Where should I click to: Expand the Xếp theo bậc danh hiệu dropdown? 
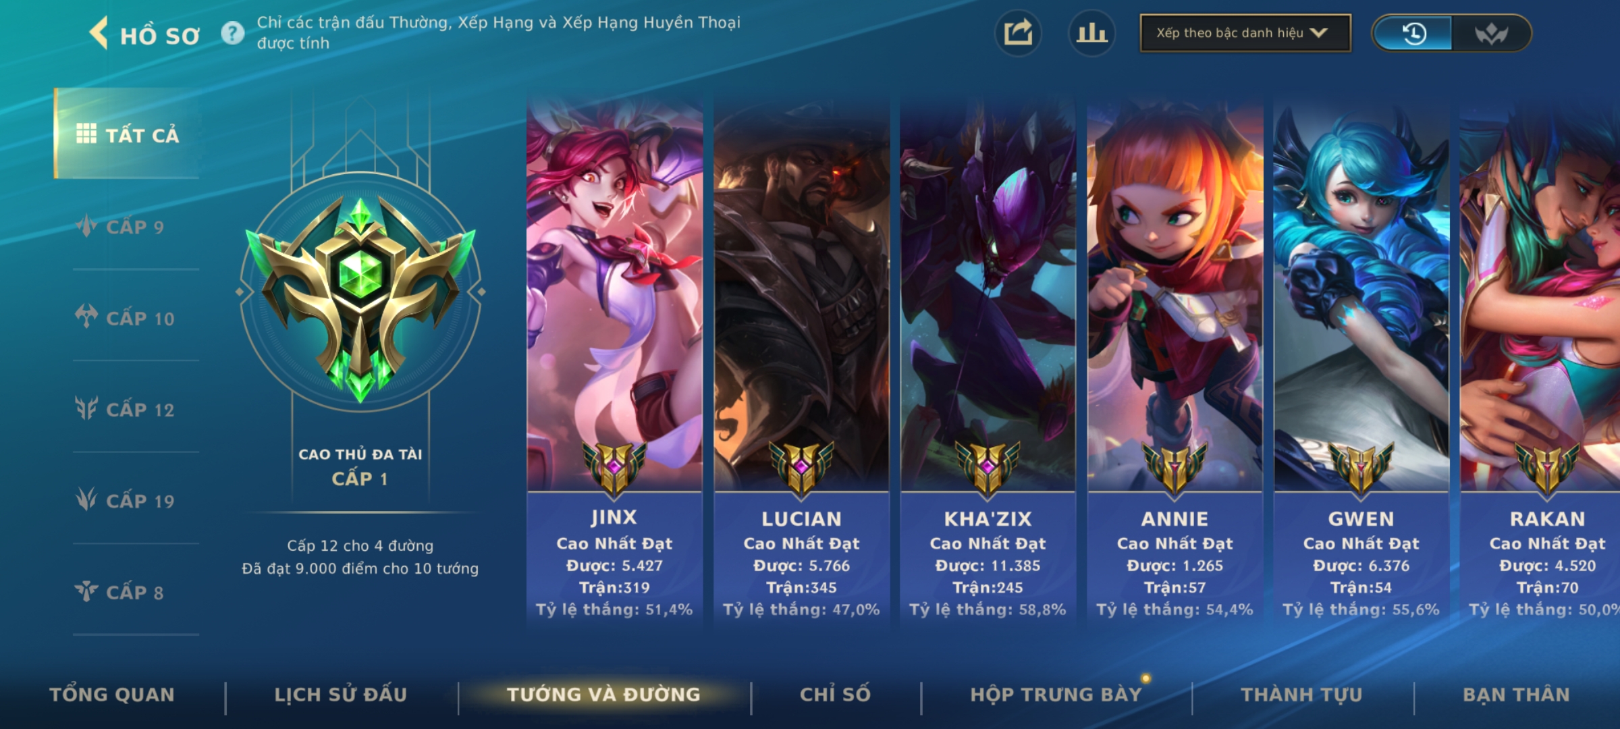[x=1245, y=33]
